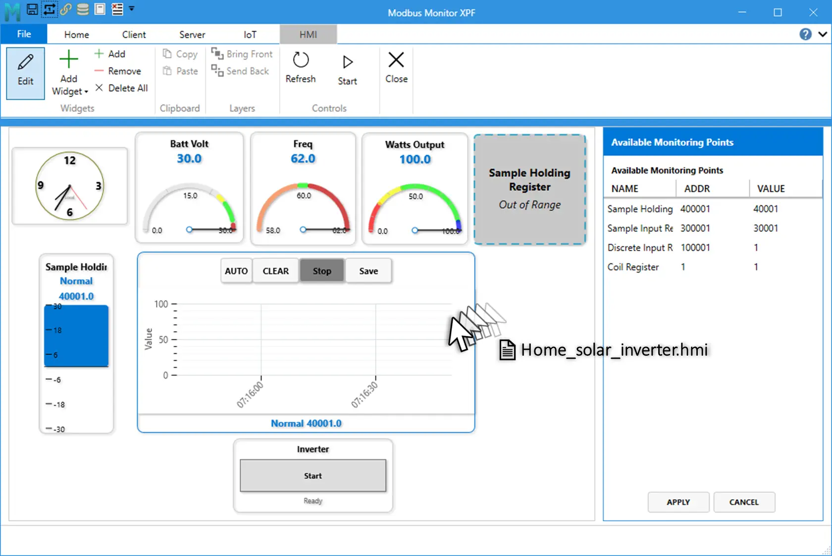Click Start on the Inverter widget
832x556 pixels.
click(x=312, y=475)
